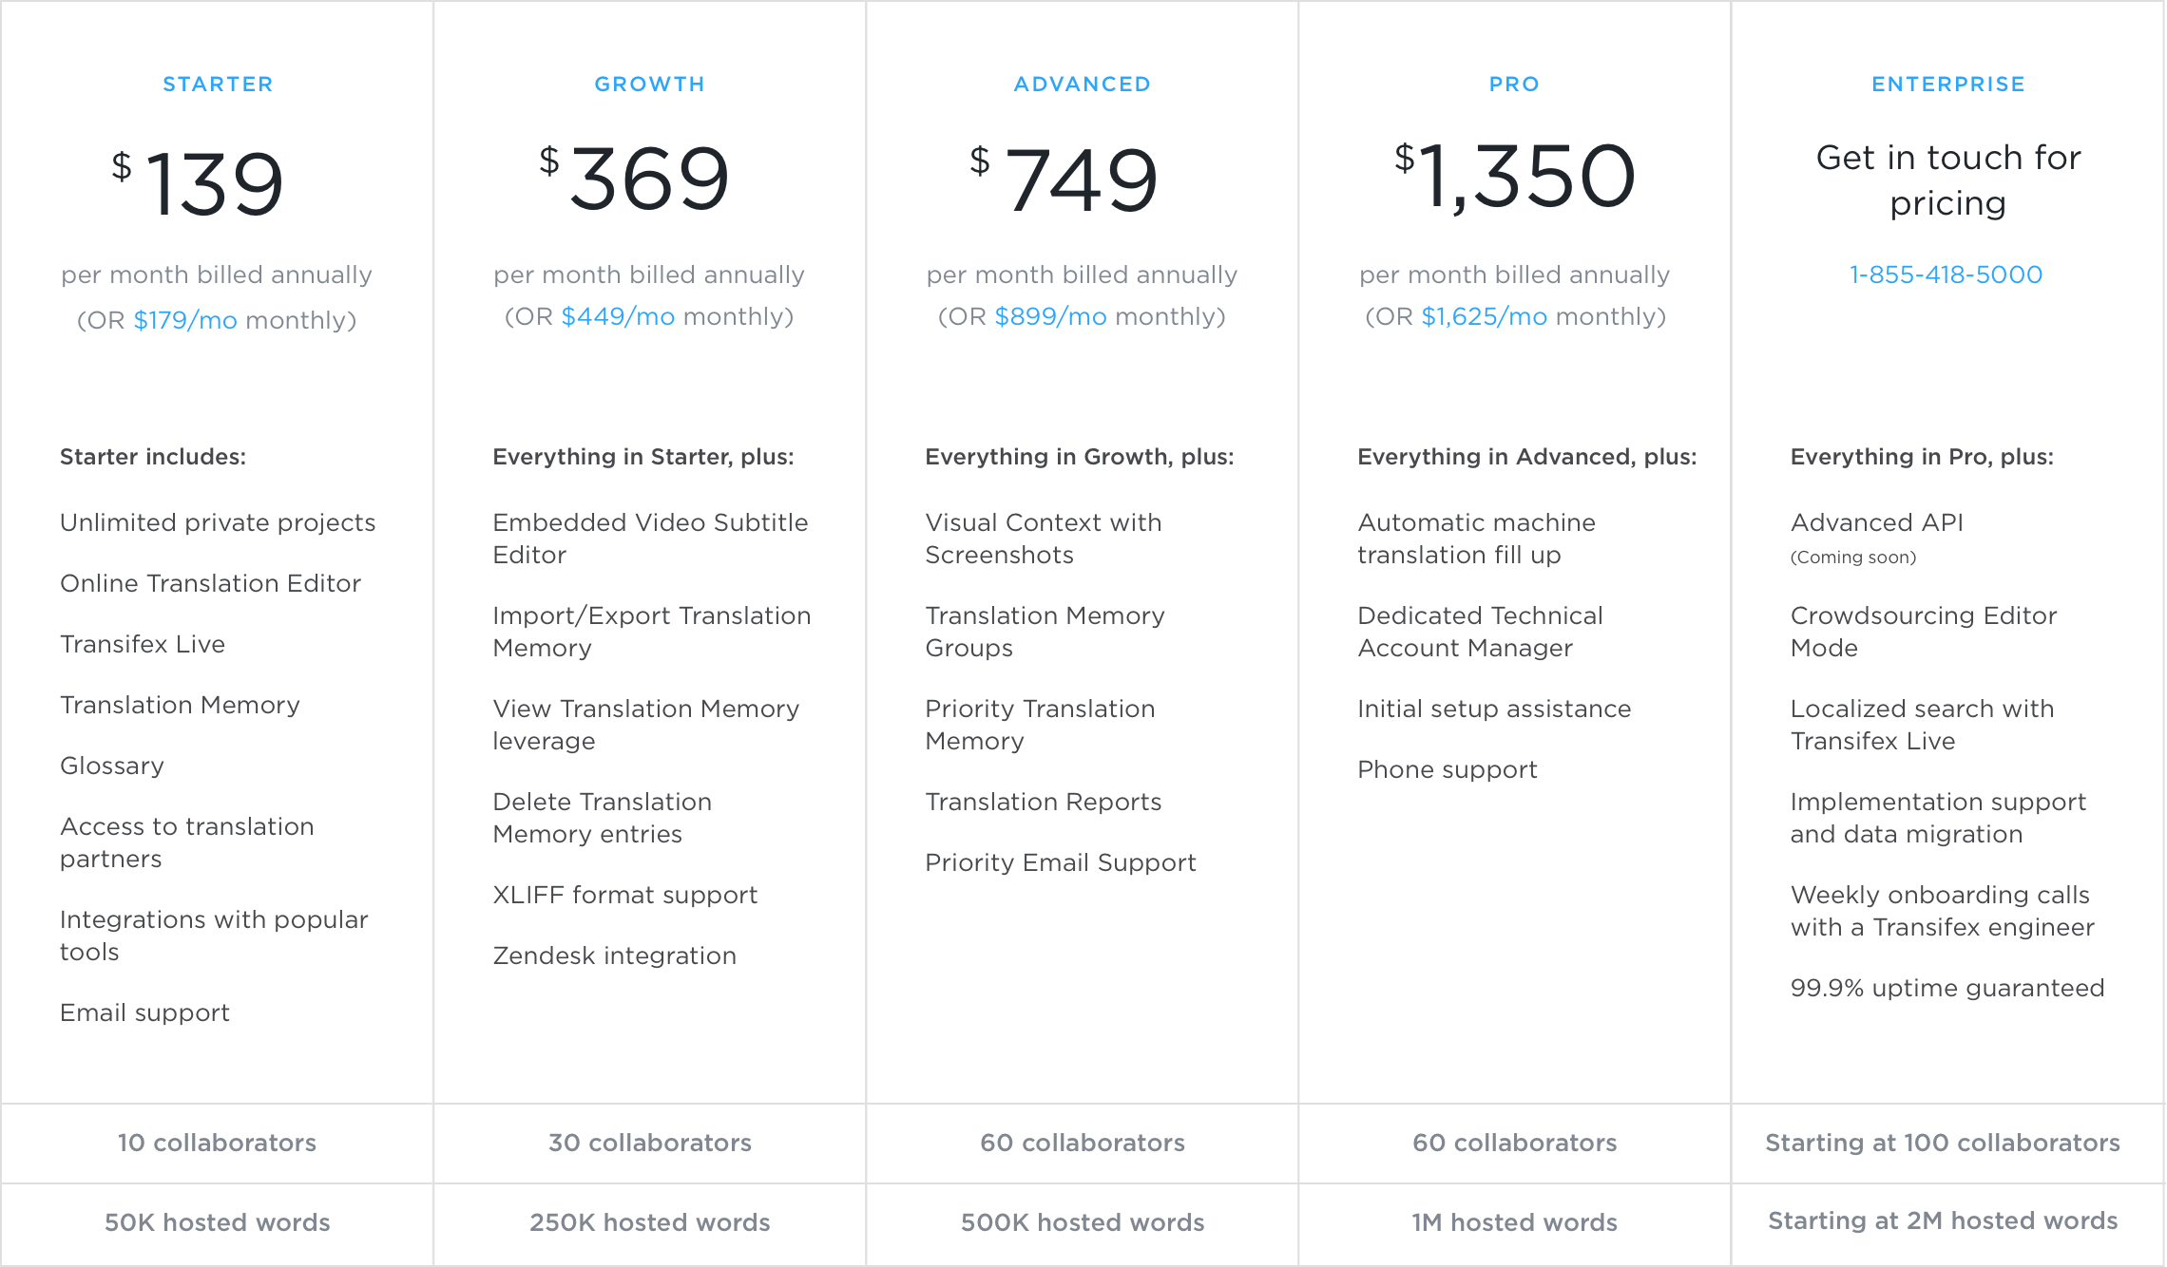
Task: Click 99.9% uptime guaranteed in Enterprise
Action: (1947, 988)
